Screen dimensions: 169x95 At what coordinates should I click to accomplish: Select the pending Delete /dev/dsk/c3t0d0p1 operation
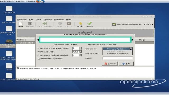58,68
